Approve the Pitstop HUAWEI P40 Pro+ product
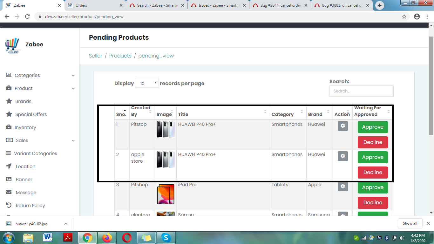 (373, 127)
